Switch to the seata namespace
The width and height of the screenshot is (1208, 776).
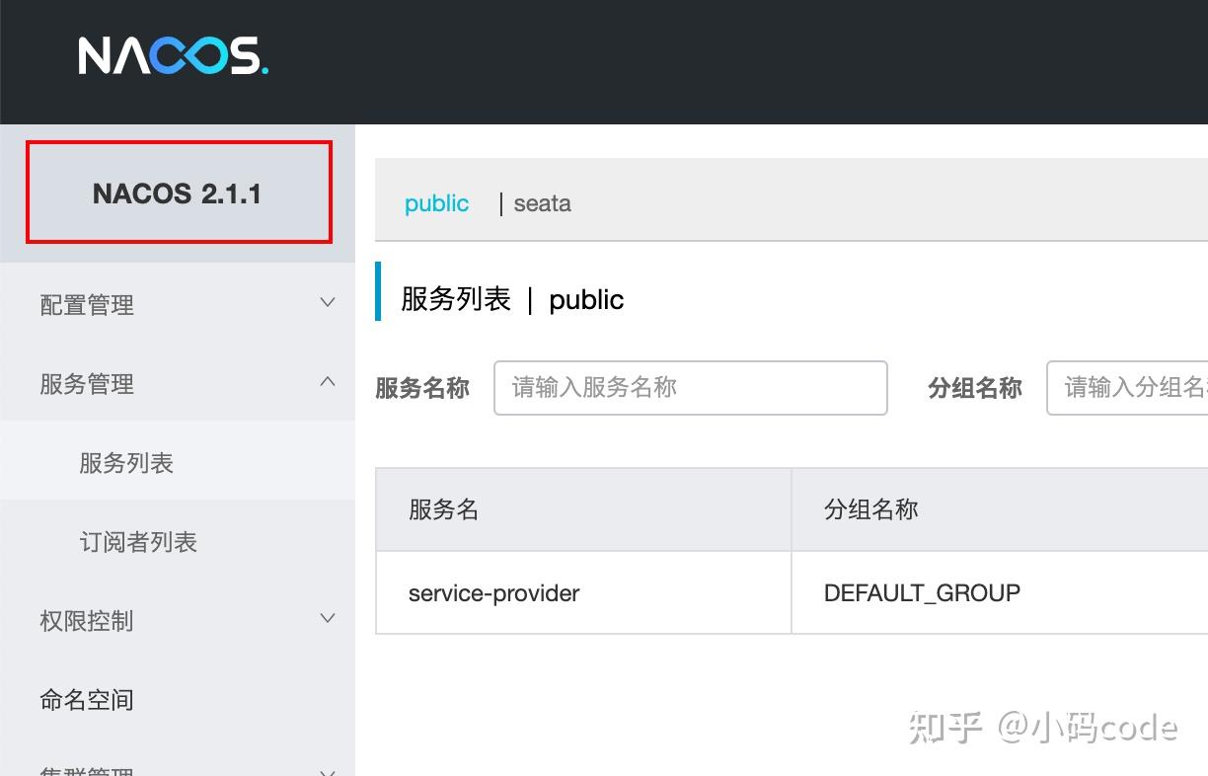[542, 203]
